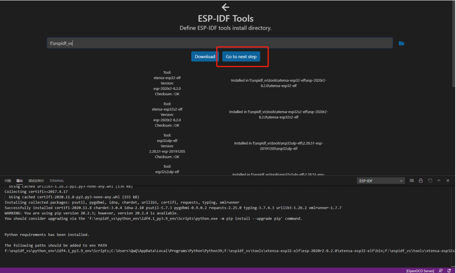The height and width of the screenshot is (273, 456).
Task: Click the esp32ulp-elf tool name
Action: pyautogui.click(x=167, y=141)
